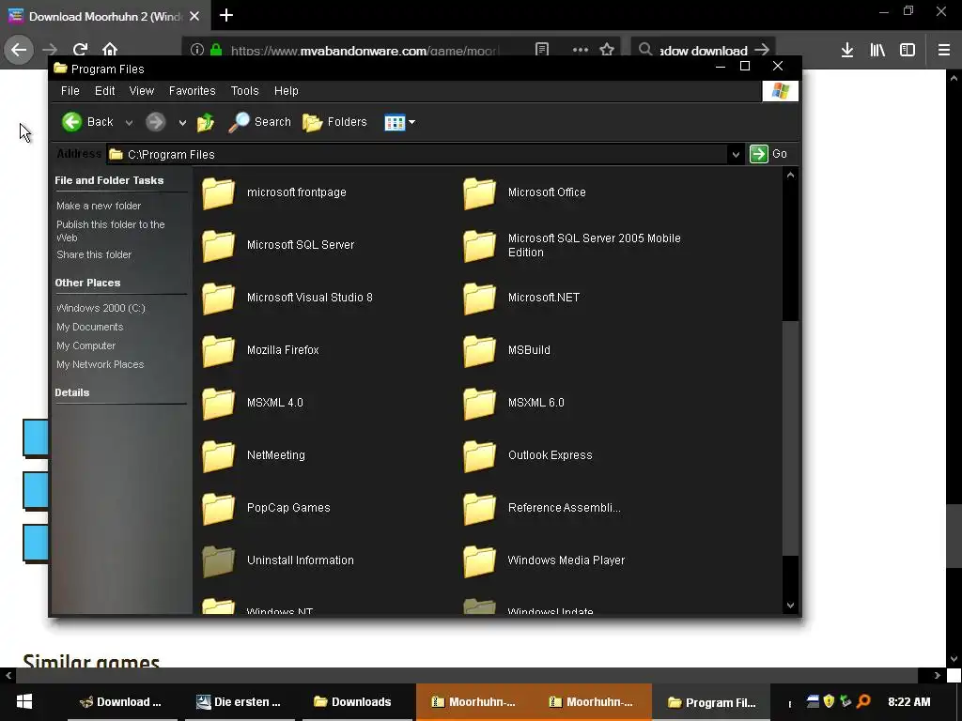962x721 pixels.
Task: Select the microsoft frontpage folder icon
Action: (218, 193)
